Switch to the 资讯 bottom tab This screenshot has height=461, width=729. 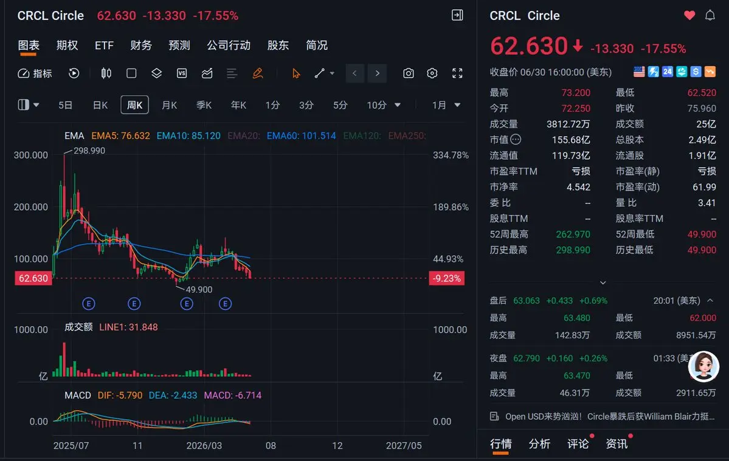[617, 444]
